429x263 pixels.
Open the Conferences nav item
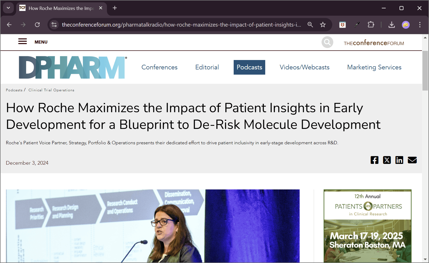coord(159,67)
